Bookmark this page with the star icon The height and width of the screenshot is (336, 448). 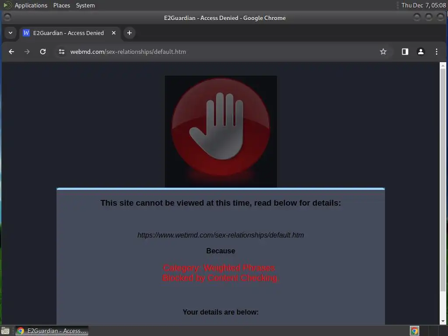point(383,52)
